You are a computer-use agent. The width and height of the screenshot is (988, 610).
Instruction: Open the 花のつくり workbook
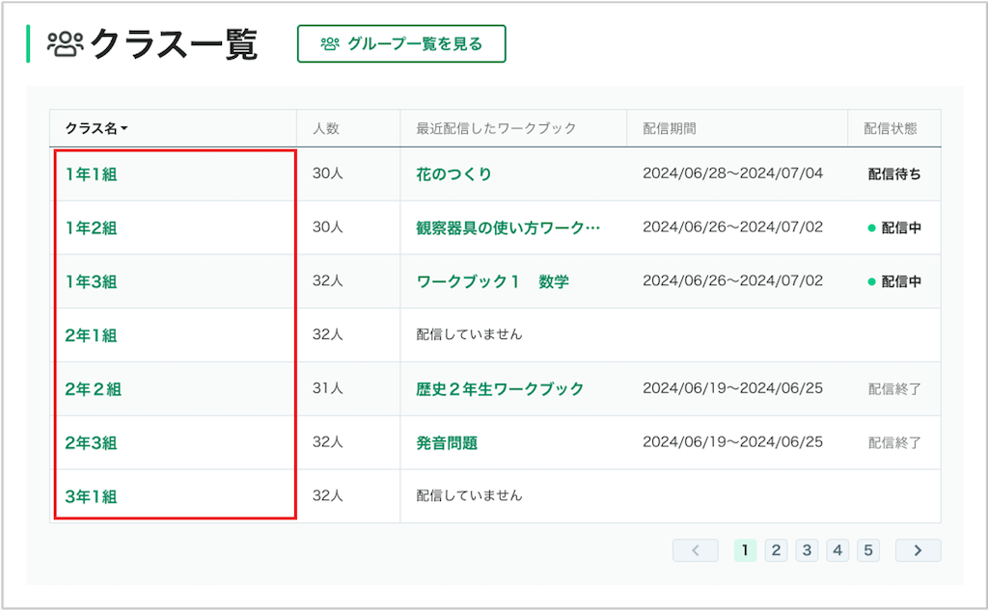(x=453, y=174)
